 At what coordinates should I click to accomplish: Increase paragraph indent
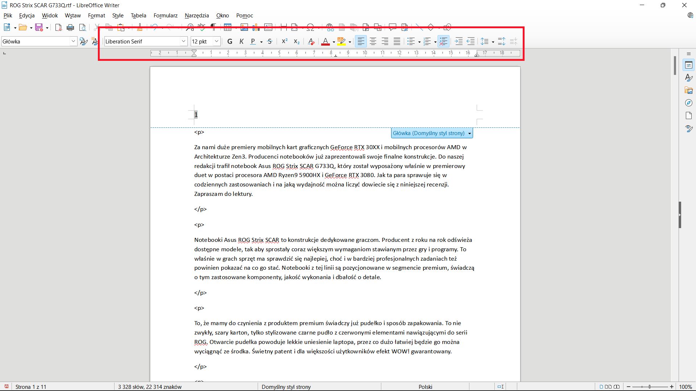click(x=459, y=41)
